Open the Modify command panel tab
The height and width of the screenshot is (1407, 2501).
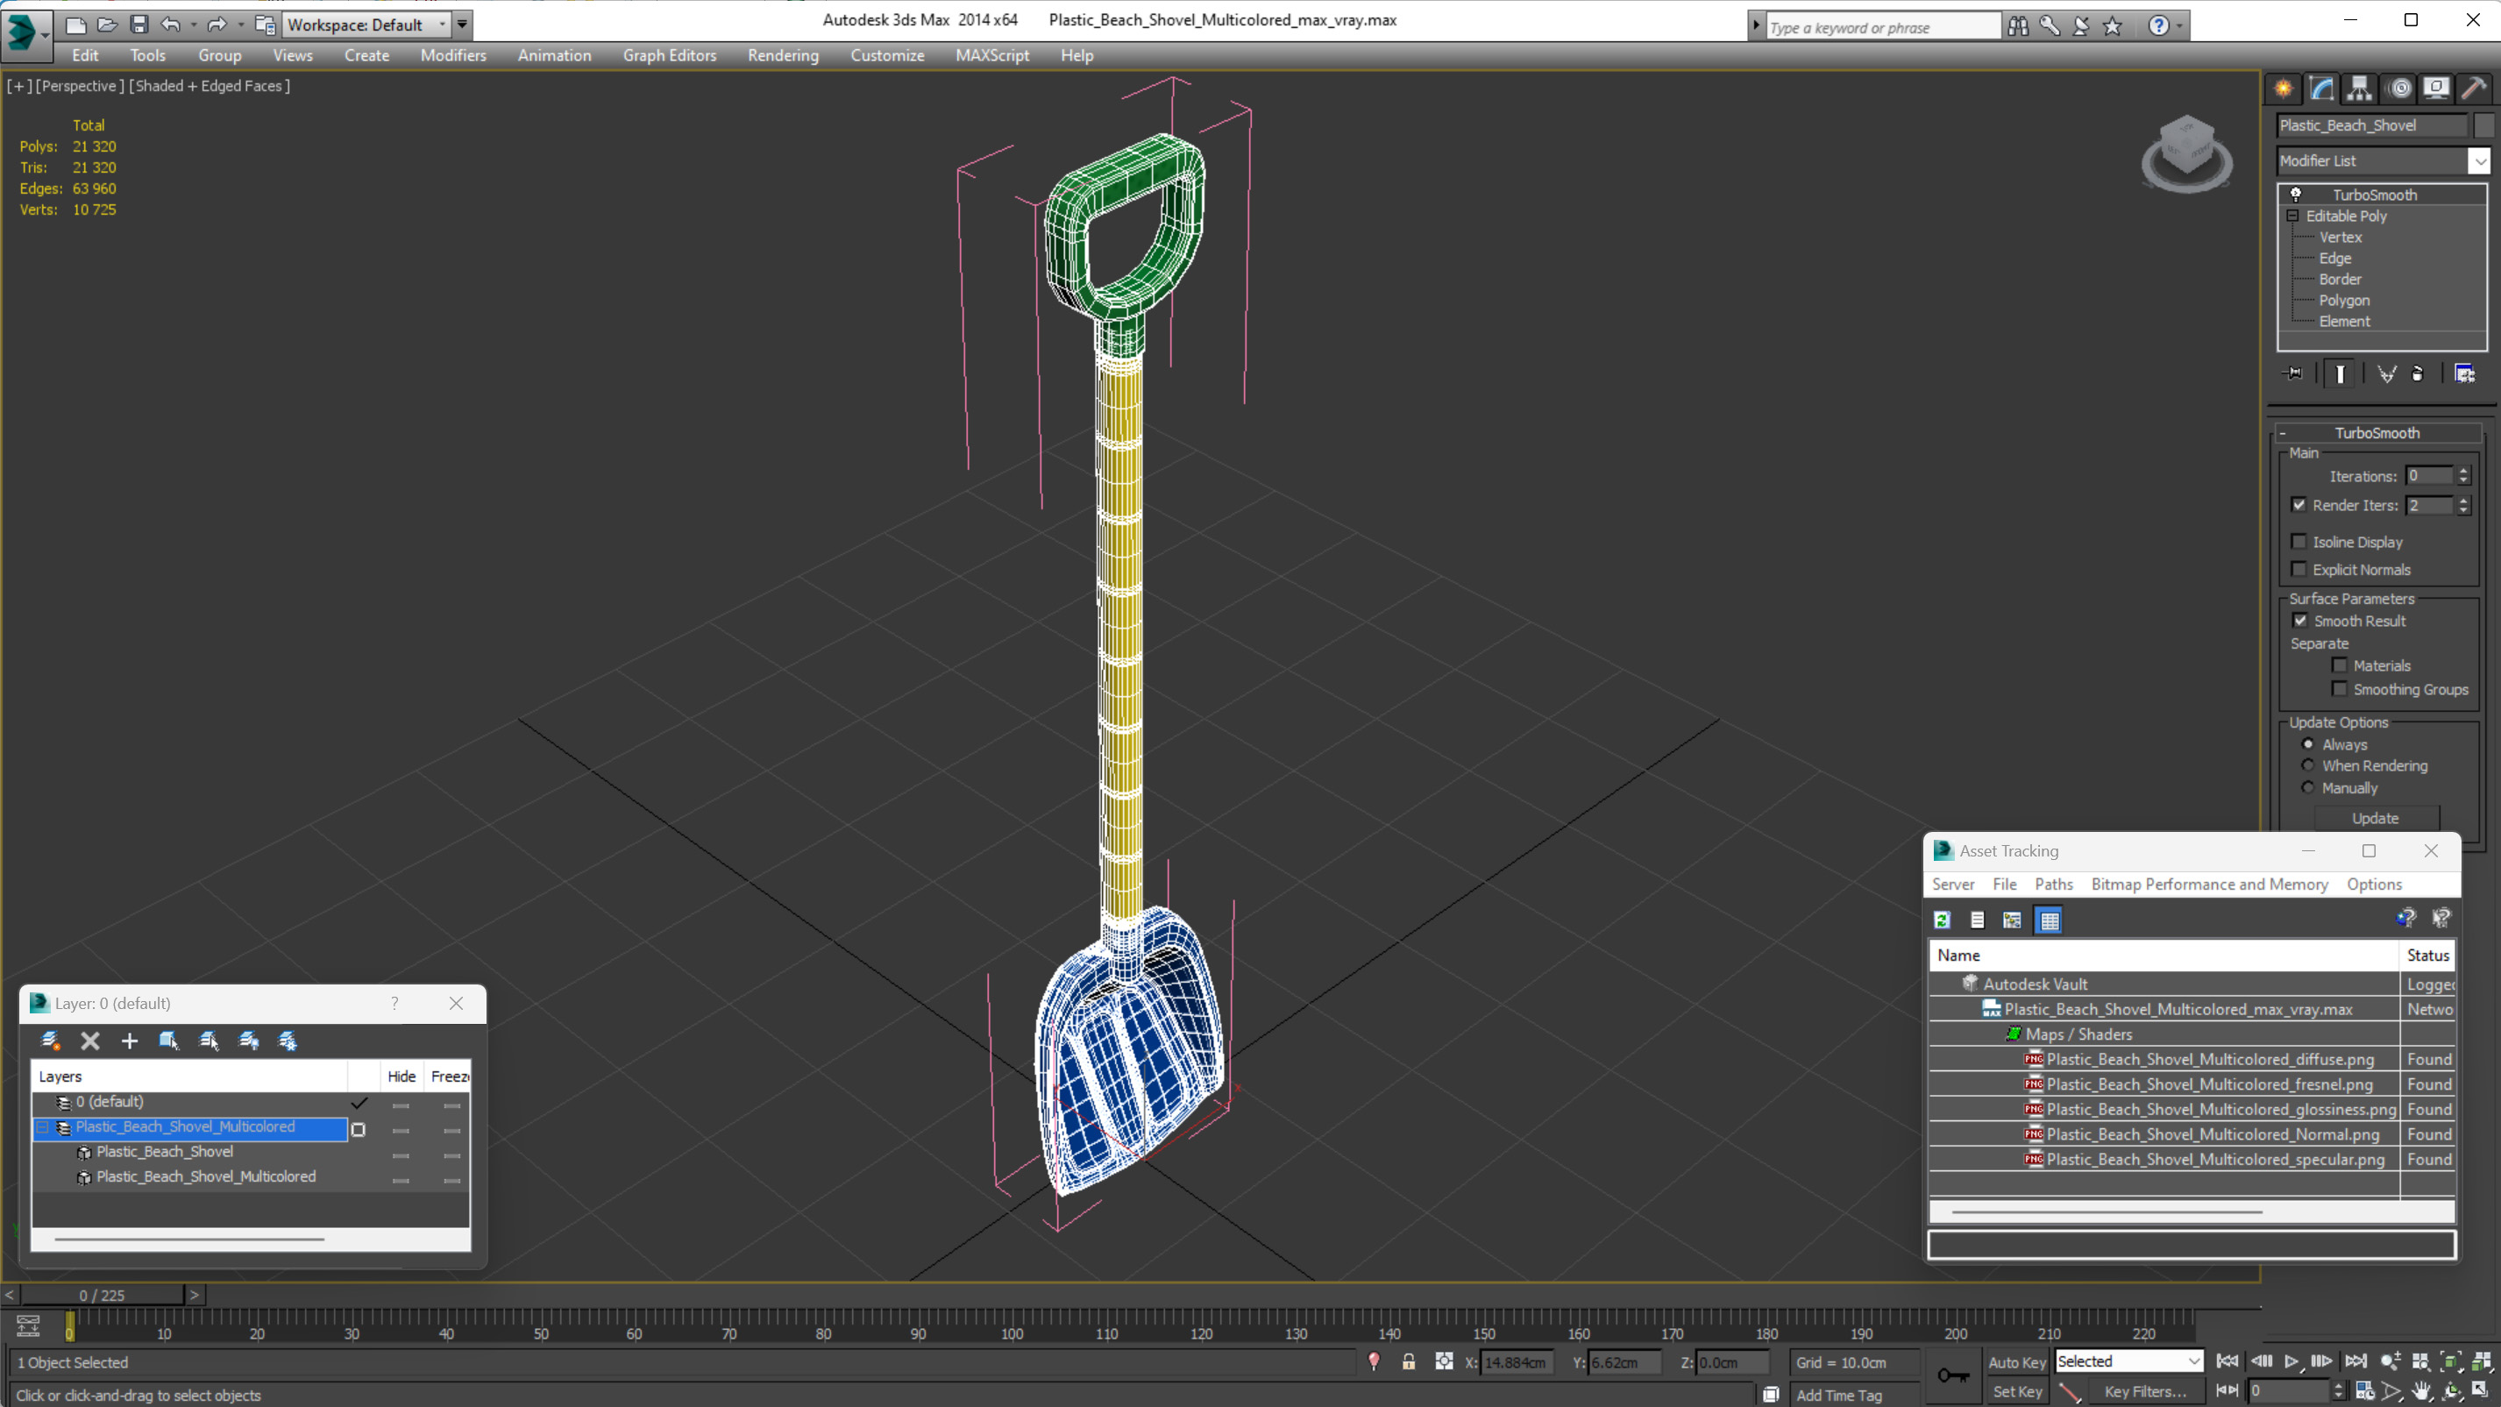[x=2321, y=89]
